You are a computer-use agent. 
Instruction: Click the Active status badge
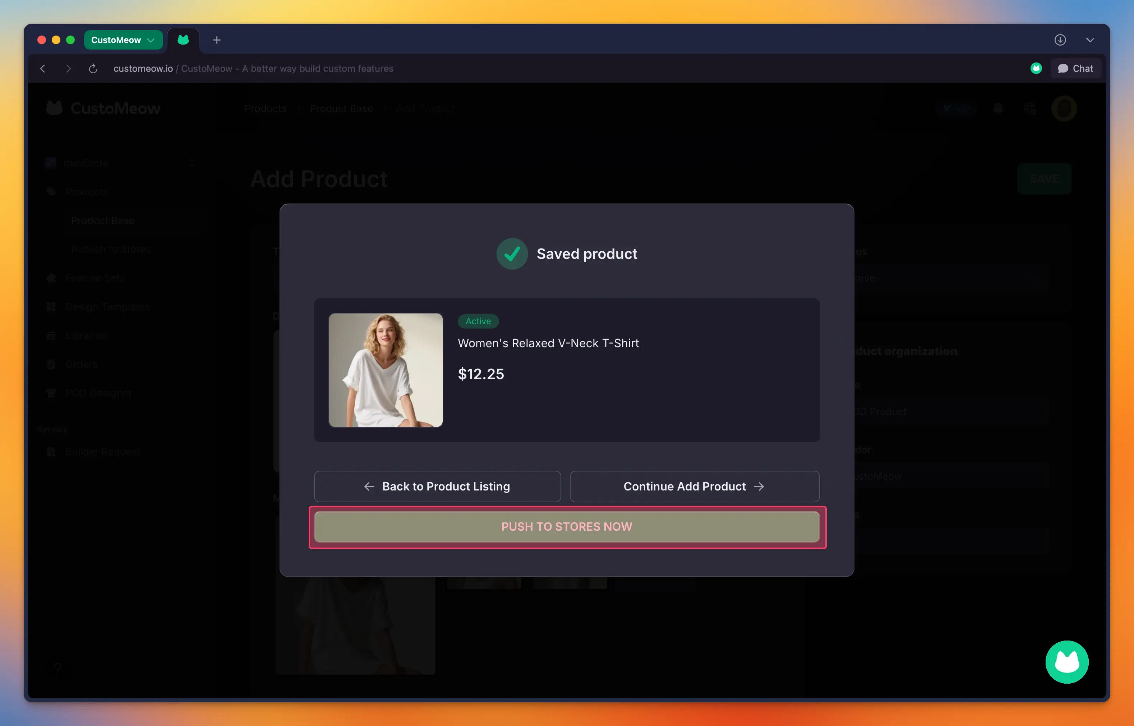point(478,321)
